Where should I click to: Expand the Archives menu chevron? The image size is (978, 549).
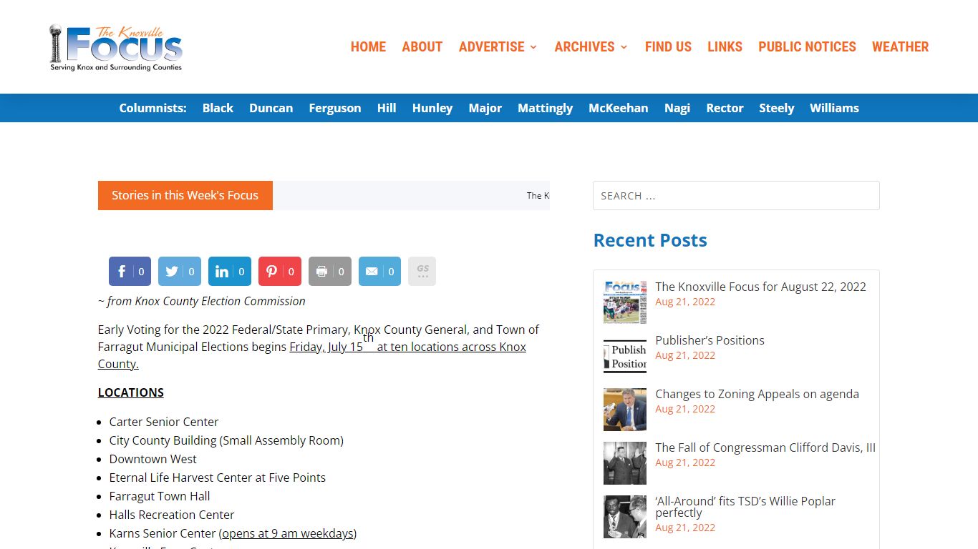click(x=624, y=47)
